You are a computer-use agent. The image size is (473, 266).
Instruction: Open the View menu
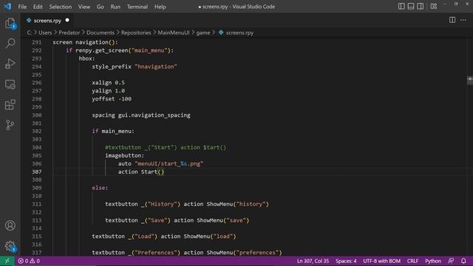click(x=84, y=7)
